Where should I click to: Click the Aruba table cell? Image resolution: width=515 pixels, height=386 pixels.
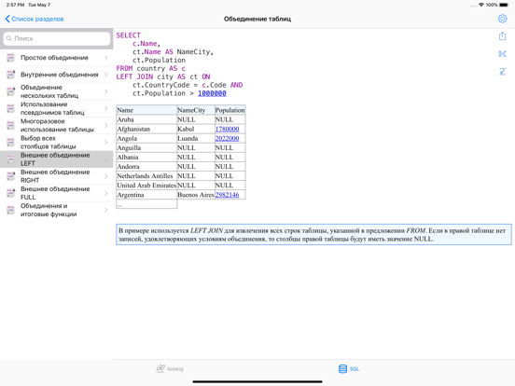click(x=146, y=119)
